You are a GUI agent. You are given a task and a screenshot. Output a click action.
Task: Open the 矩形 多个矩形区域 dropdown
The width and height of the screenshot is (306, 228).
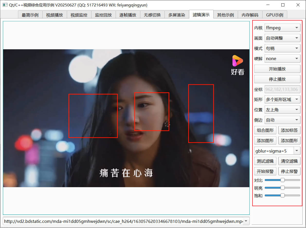282,100
